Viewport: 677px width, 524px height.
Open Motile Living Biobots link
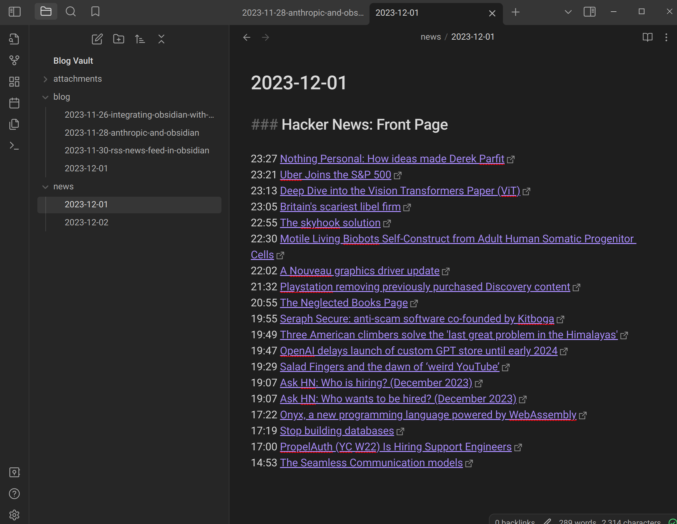click(458, 239)
